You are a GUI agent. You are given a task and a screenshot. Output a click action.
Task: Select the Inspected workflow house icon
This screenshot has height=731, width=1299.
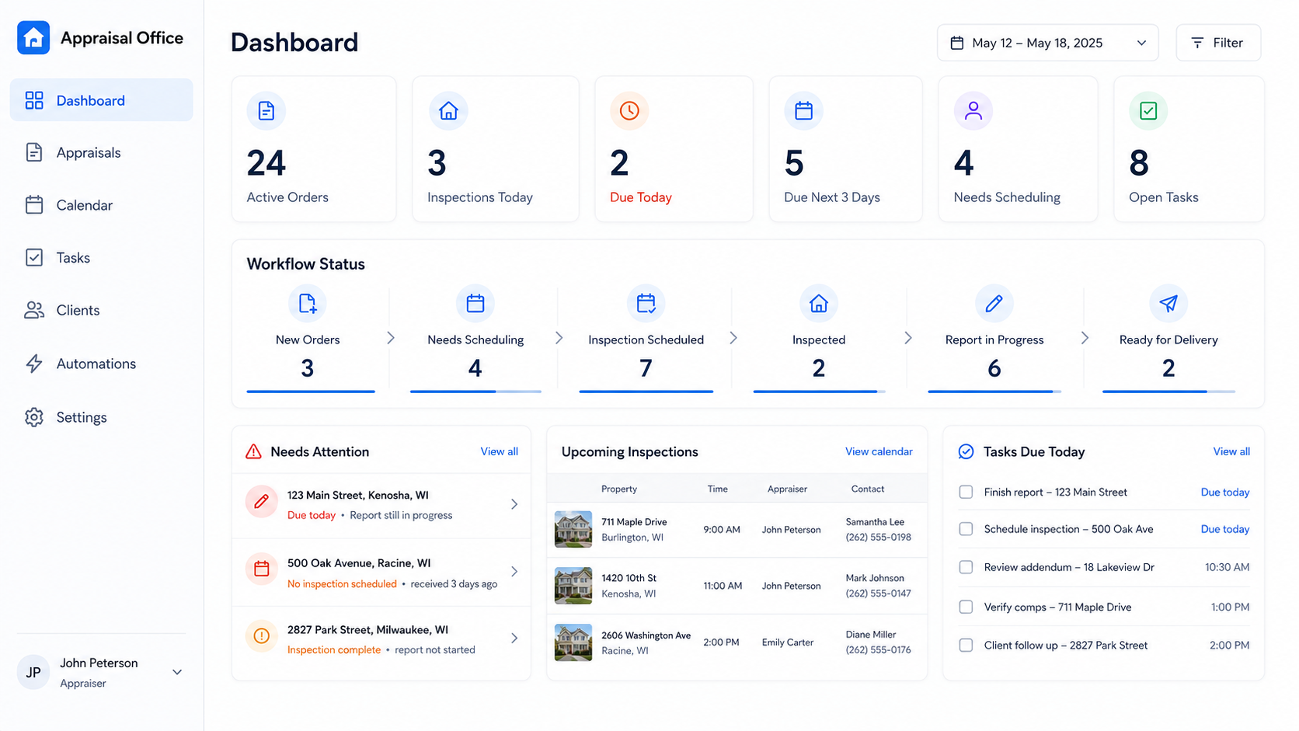click(819, 303)
